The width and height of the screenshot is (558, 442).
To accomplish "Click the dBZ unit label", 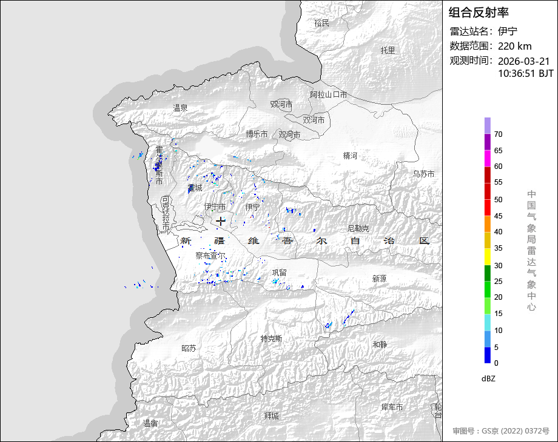I will [488, 379].
